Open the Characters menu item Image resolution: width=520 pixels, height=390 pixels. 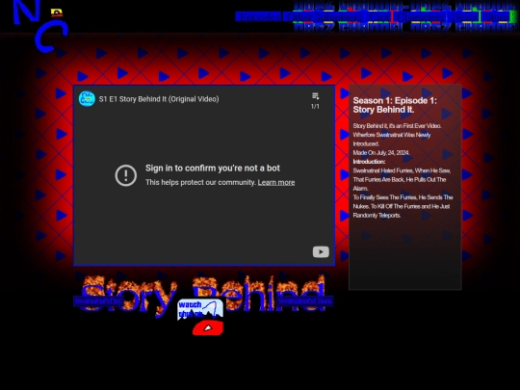point(420,17)
